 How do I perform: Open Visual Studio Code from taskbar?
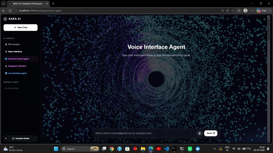[x=166, y=149]
